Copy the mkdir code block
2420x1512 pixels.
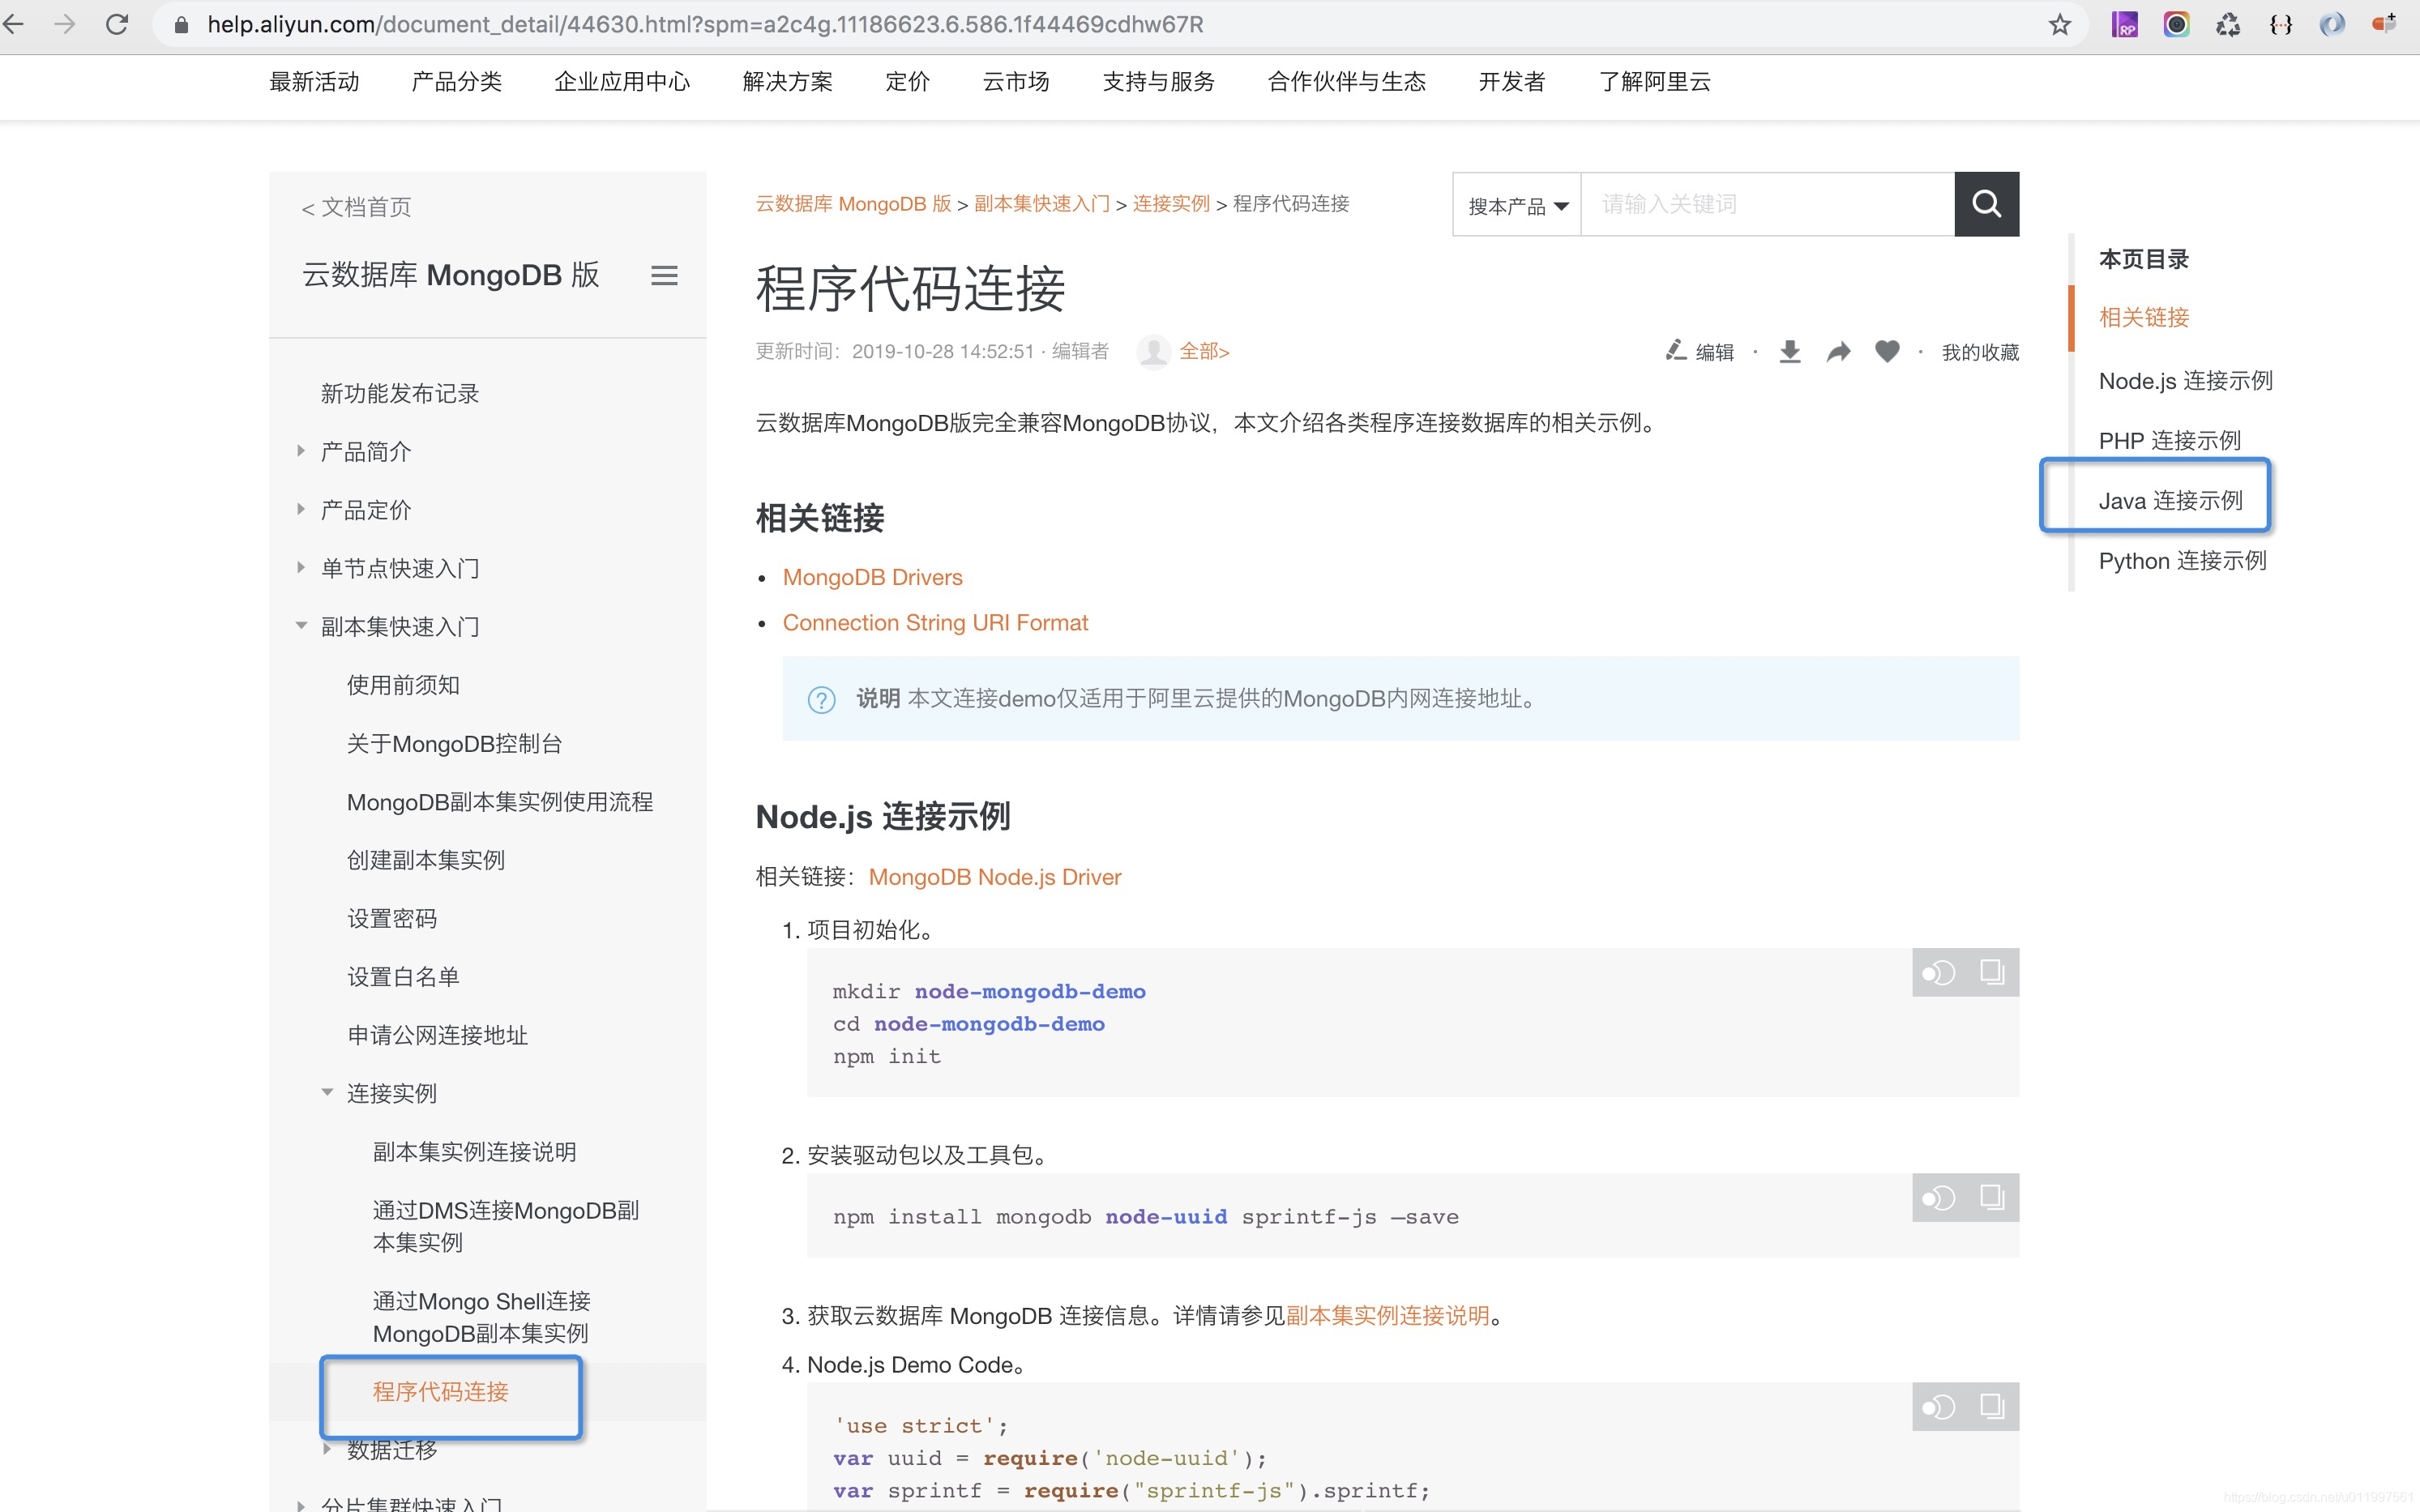point(1992,972)
